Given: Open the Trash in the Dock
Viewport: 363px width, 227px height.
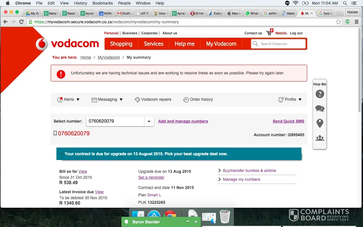Looking at the screenshot, I should [x=225, y=217].
